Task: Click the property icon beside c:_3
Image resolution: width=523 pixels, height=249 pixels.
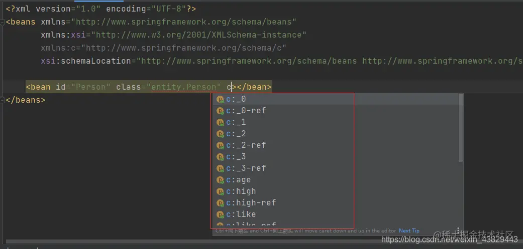Action: click(x=220, y=157)
